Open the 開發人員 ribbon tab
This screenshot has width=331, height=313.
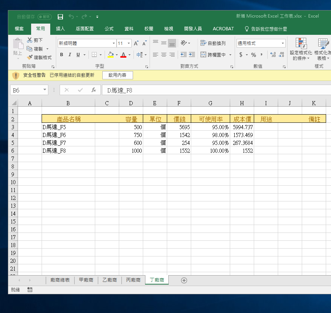point(193,29)
